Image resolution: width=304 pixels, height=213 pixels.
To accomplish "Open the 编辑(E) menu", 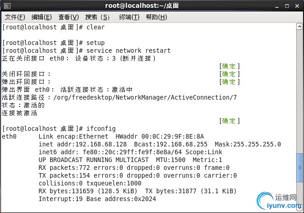I will 41,17.
